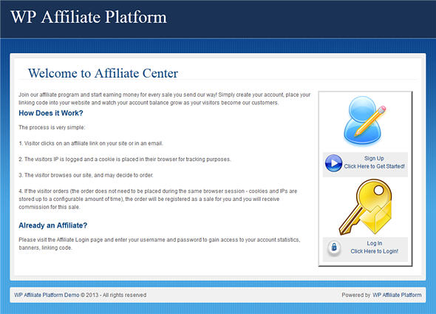Click the step 1 affiliate link sentence
Screen dimensions: 436x314
coord(91,143)
